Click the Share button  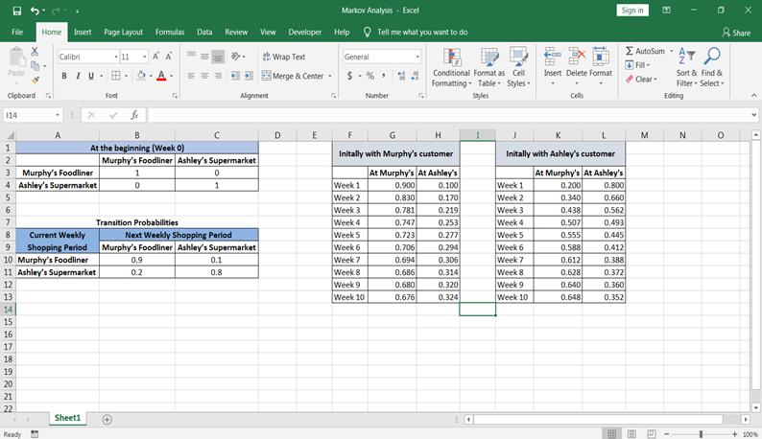click(x=736, y=33)
